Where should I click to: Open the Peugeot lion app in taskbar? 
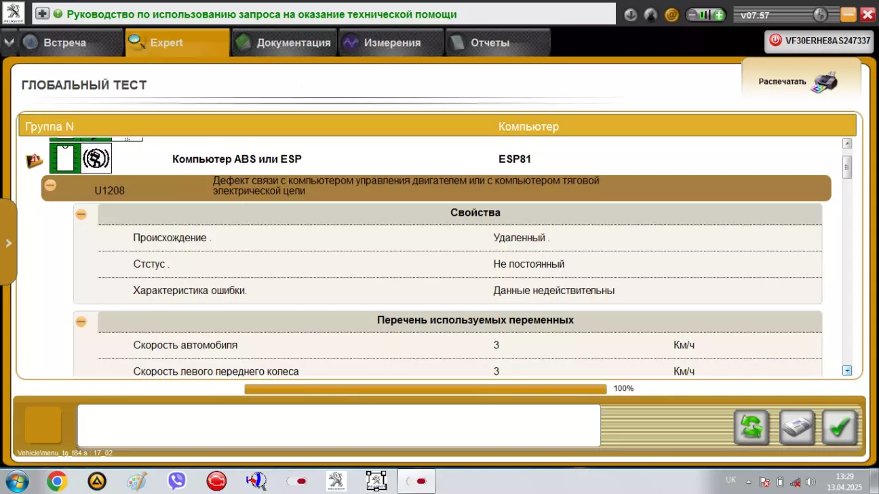[x=336, y=481]
